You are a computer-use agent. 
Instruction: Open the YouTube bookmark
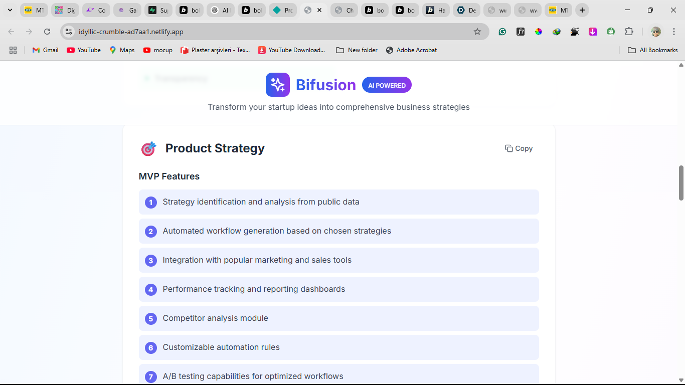[x=84, y=50]
